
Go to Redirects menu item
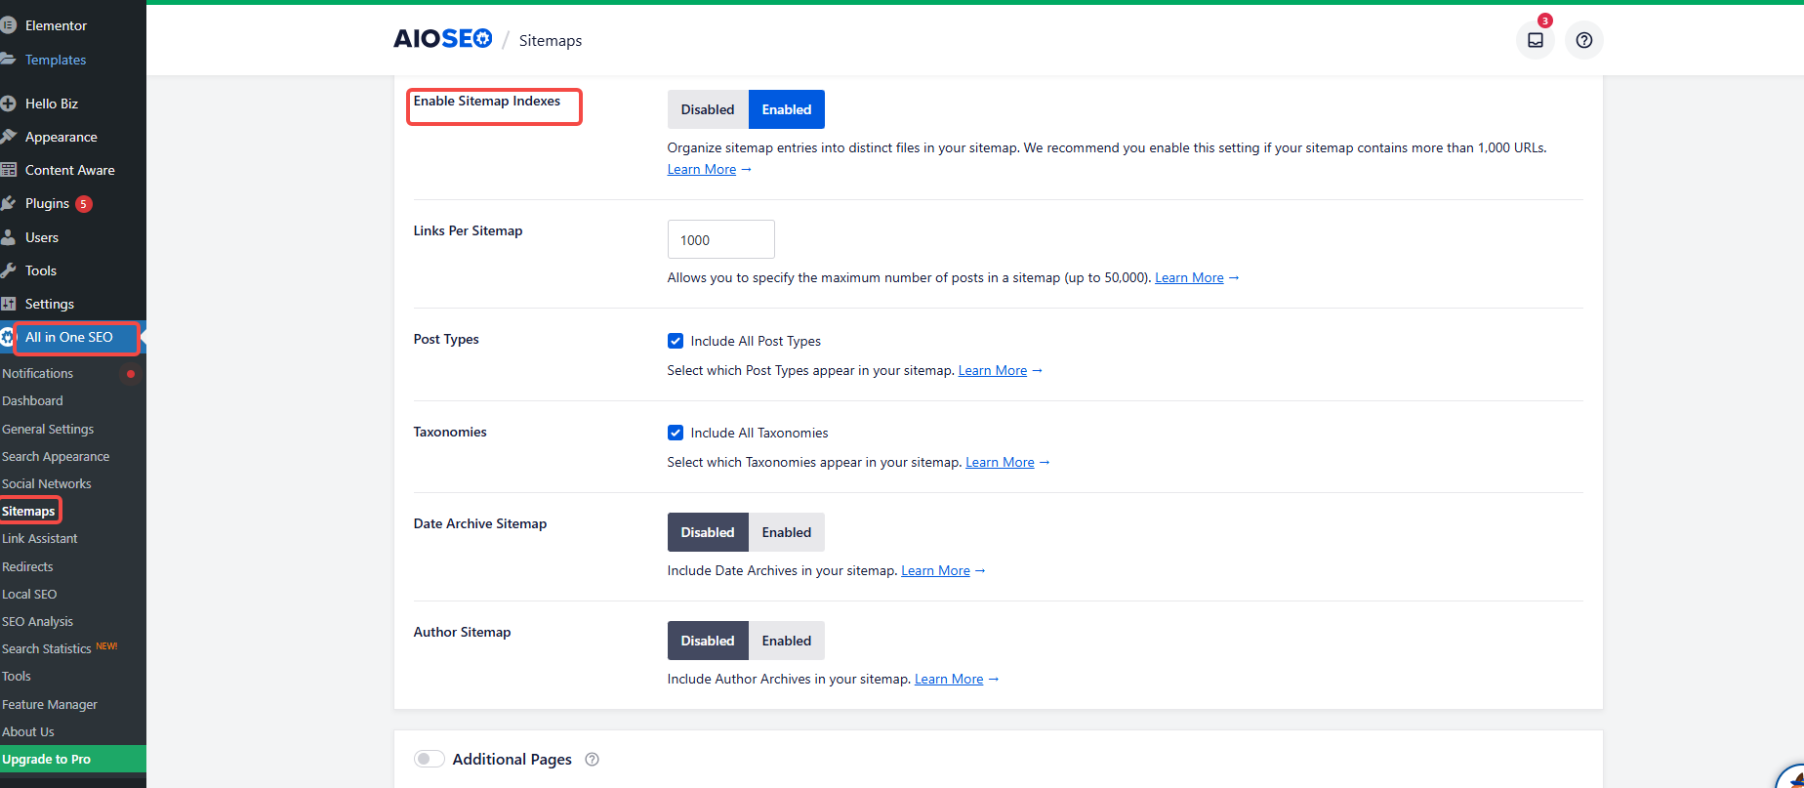(27, 566)
